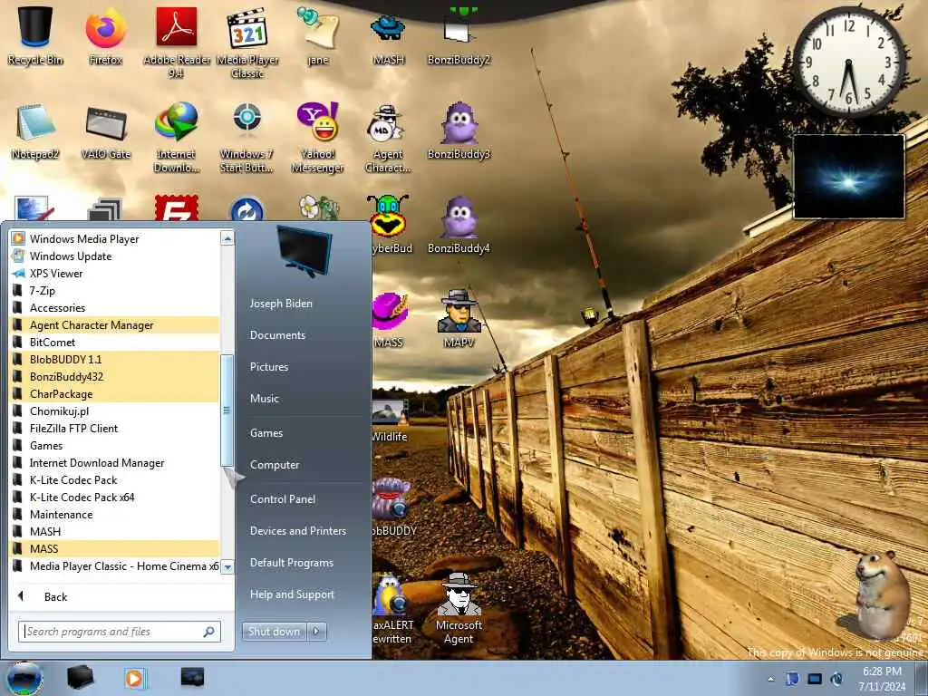Open Windows Media Player taskbar icon

(134, 678)
